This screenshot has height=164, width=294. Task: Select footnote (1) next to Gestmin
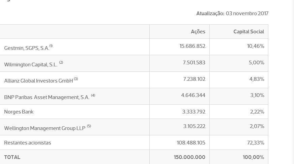[51, 46]
